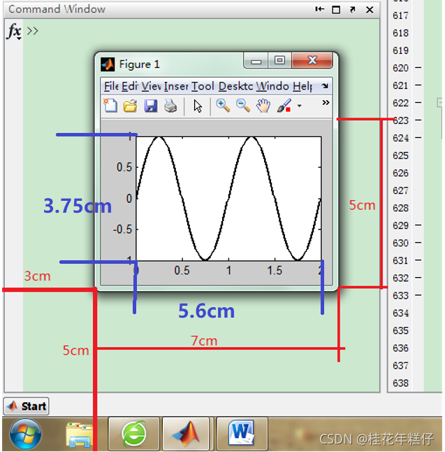This screenshot has height=452, width=445.
Task: Toggle breakpoint dash at line 623
Action: [418, 120]
